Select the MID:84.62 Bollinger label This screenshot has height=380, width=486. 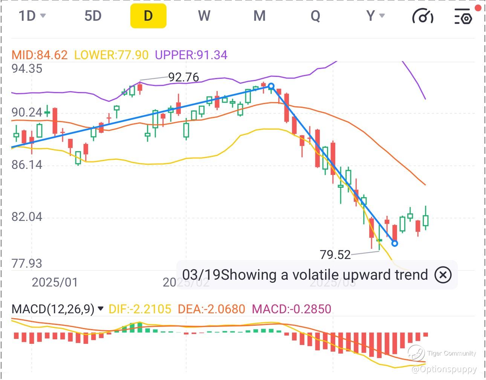(40, 55)
